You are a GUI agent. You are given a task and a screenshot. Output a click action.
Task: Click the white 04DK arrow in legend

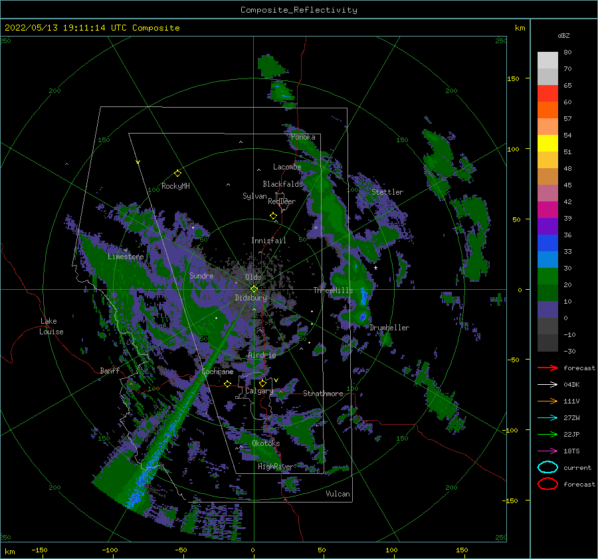pyautogui.click(x=548, y=384)
